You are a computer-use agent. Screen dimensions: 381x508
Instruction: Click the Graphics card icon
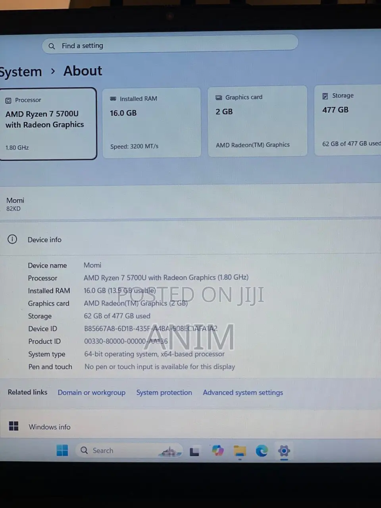[219, 97]
